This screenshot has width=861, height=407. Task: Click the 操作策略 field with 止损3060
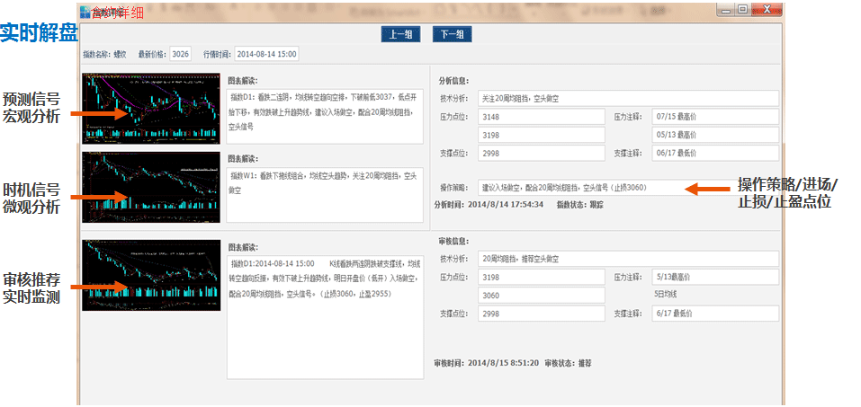point(628,188)
